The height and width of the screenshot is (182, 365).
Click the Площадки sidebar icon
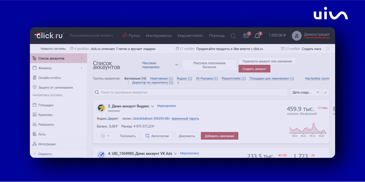coord(34,105)
